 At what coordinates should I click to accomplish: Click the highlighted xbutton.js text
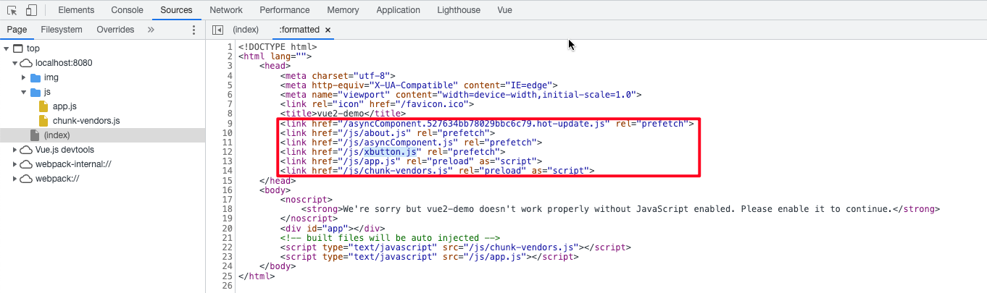pyautogui.click(x=391, y=152)
